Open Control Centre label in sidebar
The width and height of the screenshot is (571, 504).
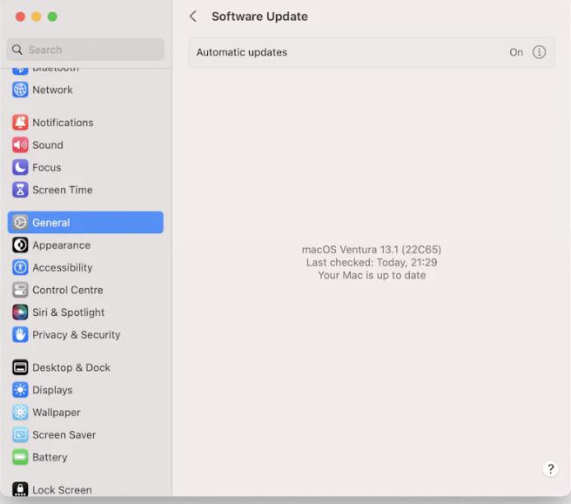68,290
